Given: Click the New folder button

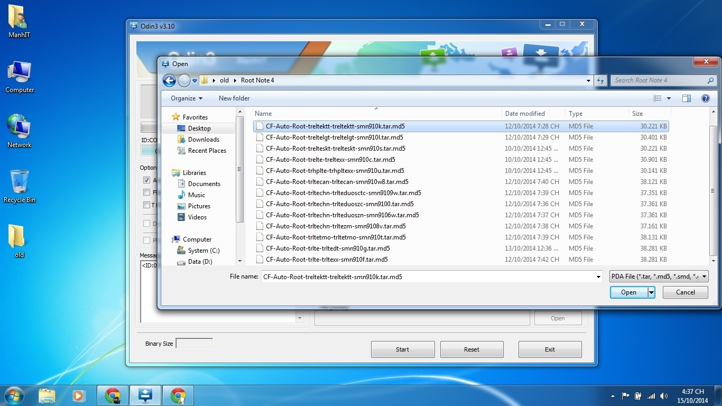Looking at the screenshot, I should pyautogui.click(x=234, y=98).
